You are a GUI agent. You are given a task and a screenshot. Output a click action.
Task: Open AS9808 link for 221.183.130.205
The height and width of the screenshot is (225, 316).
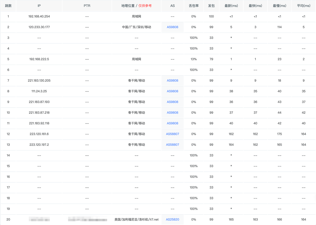[x=172, y=81]
